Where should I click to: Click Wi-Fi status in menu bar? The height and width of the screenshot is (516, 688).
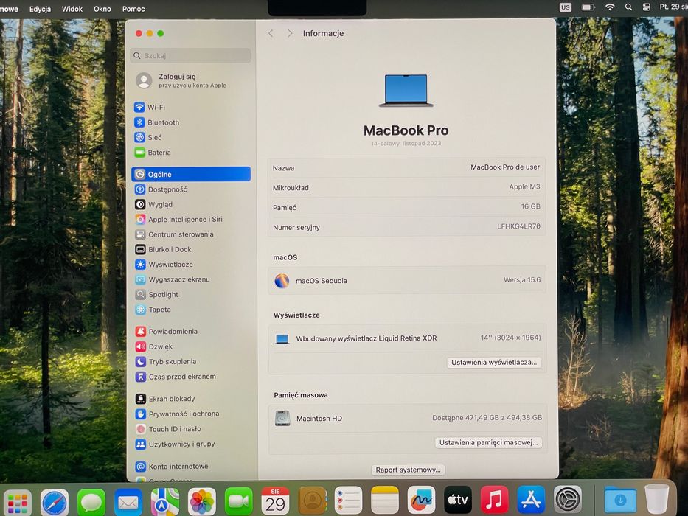click(610, 7)
